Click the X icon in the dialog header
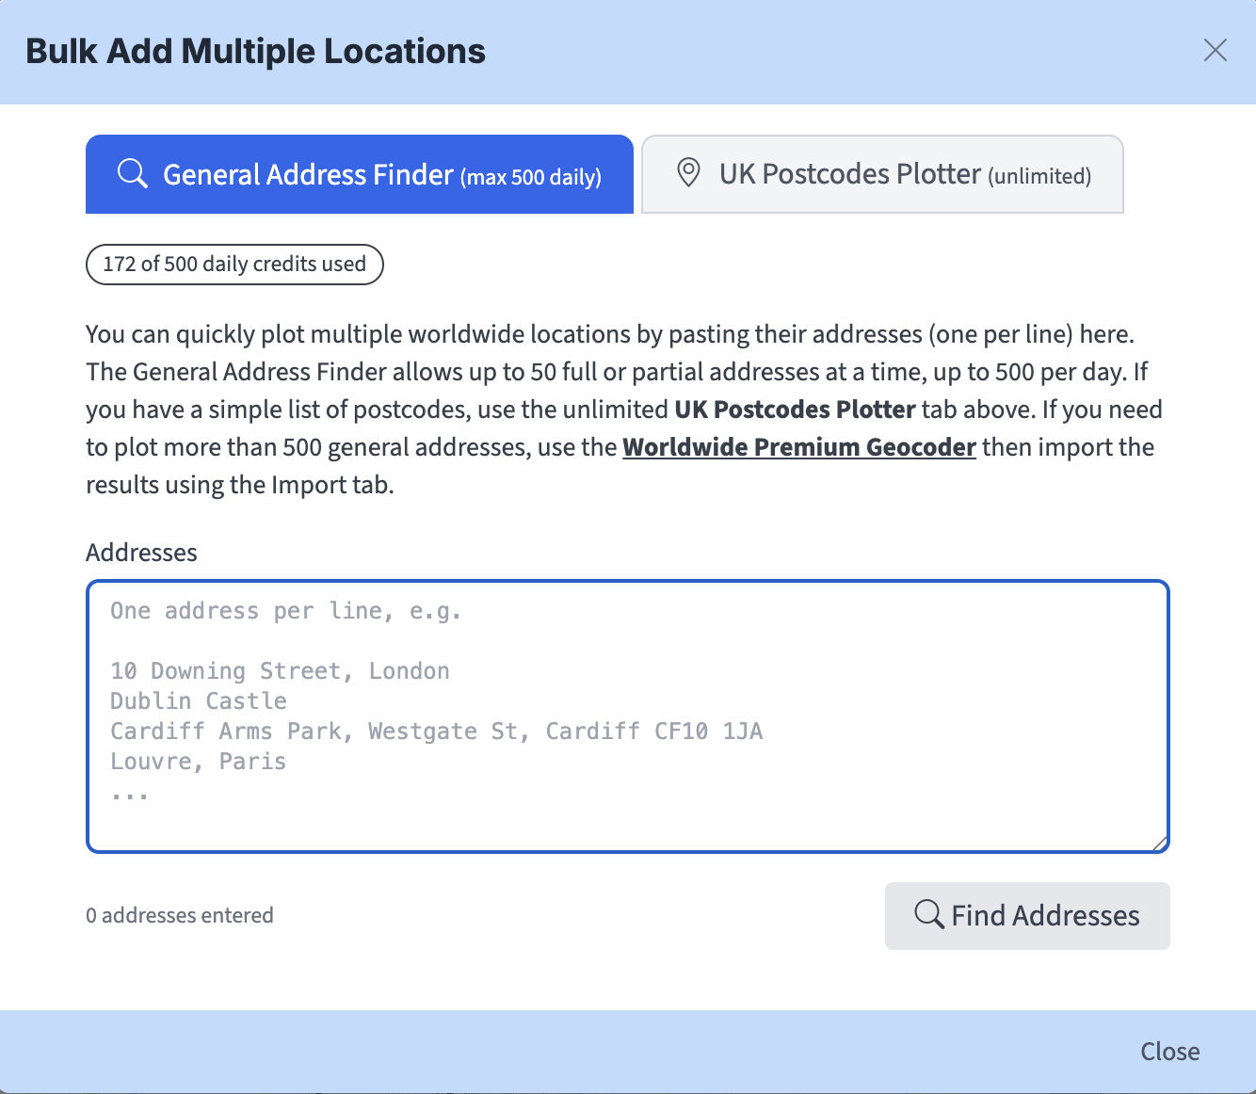 click(x=1215, y=51)
